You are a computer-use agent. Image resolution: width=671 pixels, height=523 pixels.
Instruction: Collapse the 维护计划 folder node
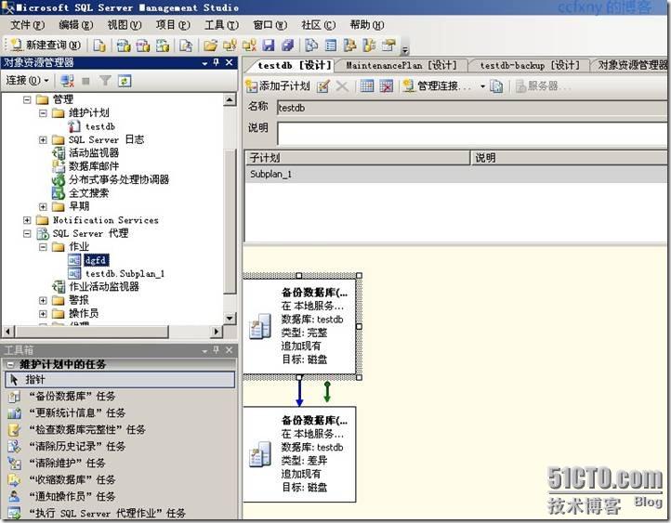[43, 113]
